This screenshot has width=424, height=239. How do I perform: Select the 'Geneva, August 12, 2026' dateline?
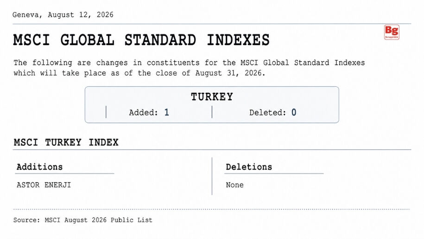coord(63,15)
